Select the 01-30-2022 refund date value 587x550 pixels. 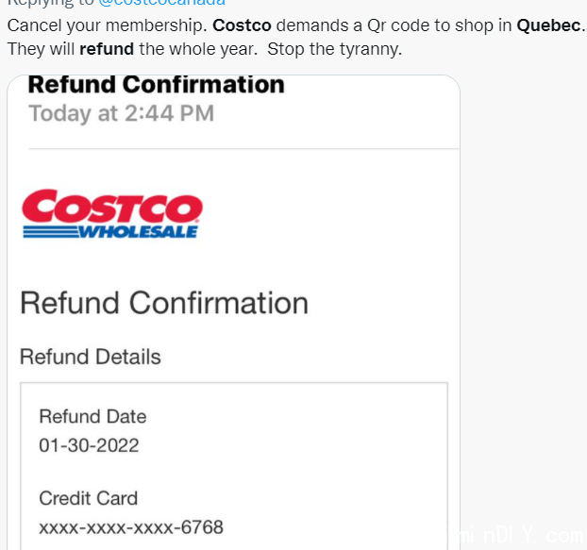pyautogui.click(x=89, y=445)
